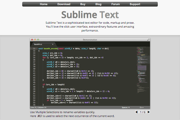The height and width of the screenshot is (120, 180).
Task: Click line number 56 in the gutter
Action: pyautogui.click(x=34, y=105)
